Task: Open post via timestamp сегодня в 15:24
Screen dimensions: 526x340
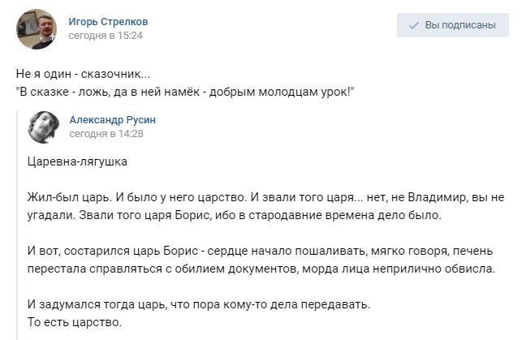Action: point(106,36)
